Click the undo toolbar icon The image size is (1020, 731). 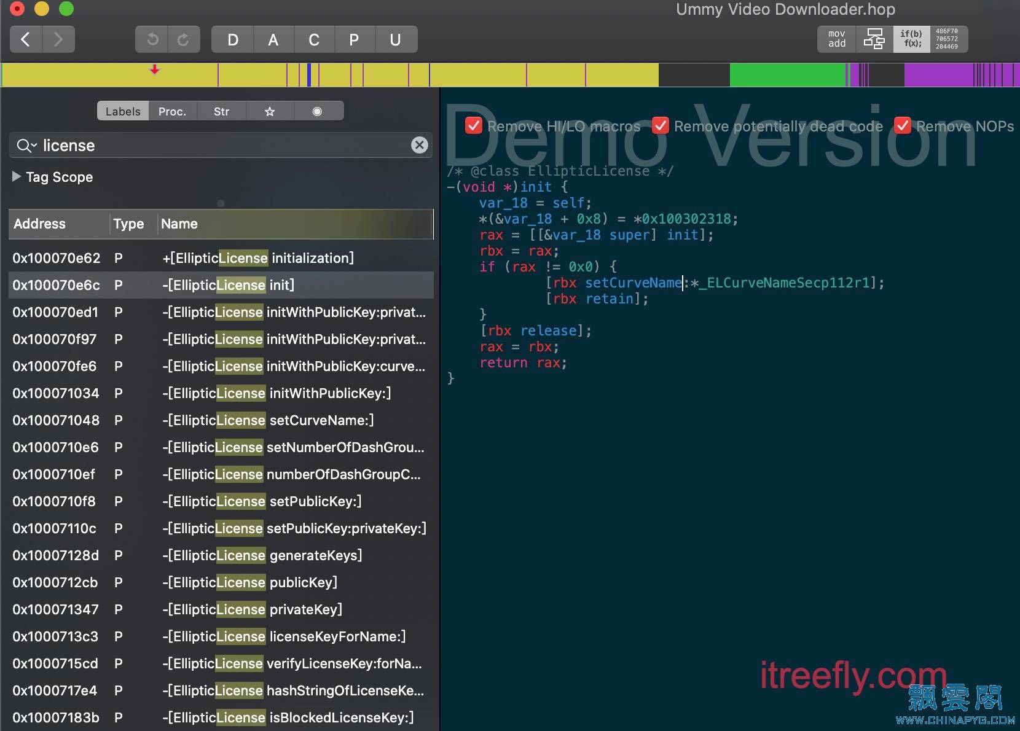click(152, 39)
